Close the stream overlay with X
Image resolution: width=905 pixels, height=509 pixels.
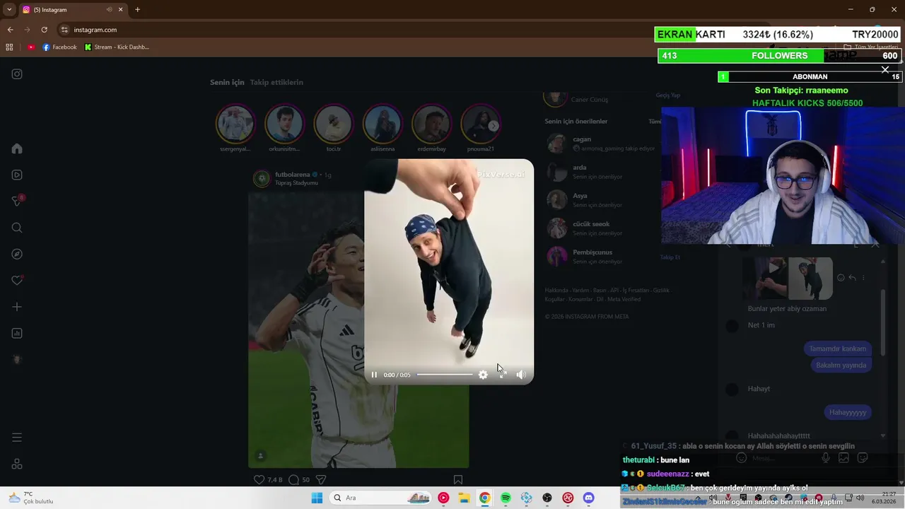[885, 69]
